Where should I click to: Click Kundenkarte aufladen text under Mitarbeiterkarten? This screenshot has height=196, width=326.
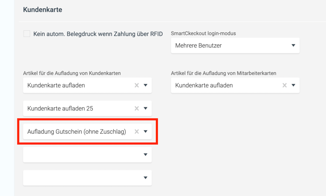[204, 85]
